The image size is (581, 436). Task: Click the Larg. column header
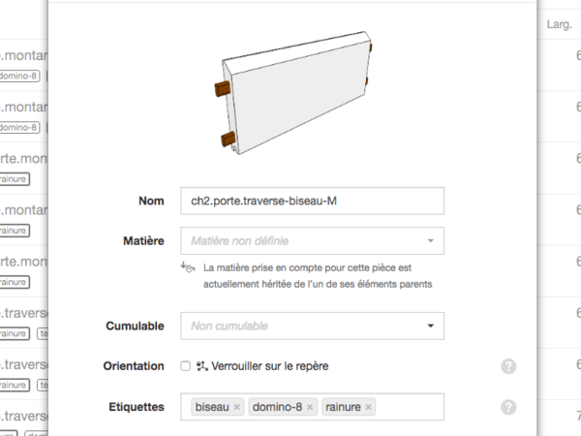(x=559, y=20)
